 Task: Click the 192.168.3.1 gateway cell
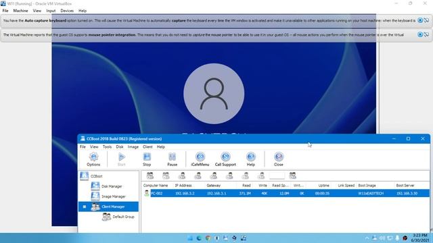coord(216,194)
